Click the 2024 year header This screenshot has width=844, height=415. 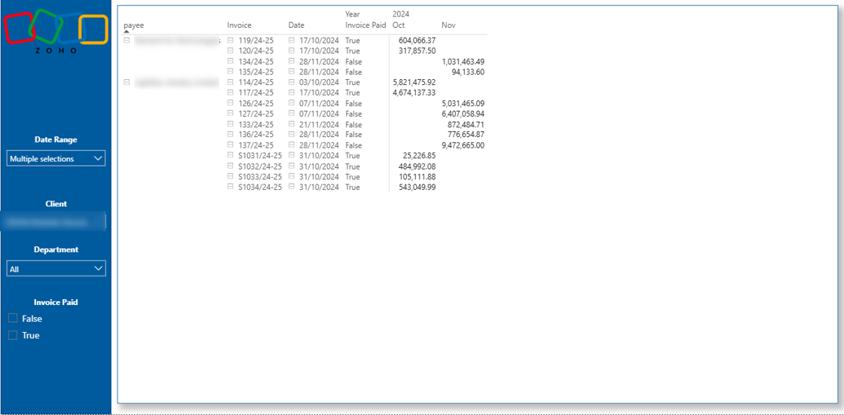401,14
